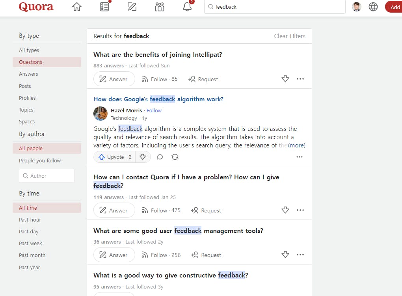Image resolution: width=402 pixels, height=296 pixels.
Task: Click the Author search input
Action: 47,176
